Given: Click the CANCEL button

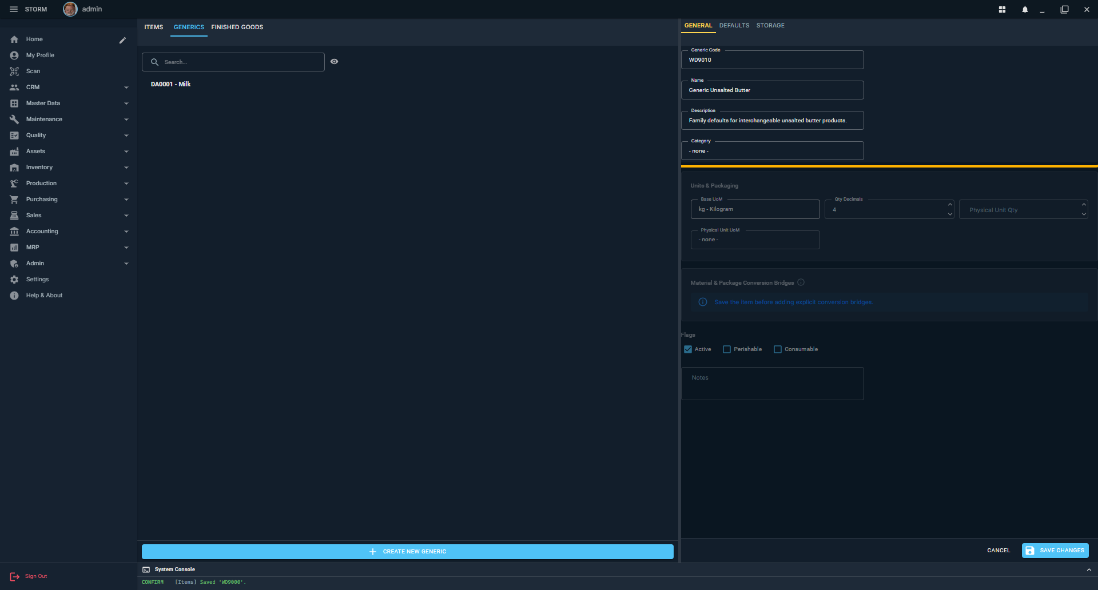Looking at the screenshot, I should tap(998, 551).
